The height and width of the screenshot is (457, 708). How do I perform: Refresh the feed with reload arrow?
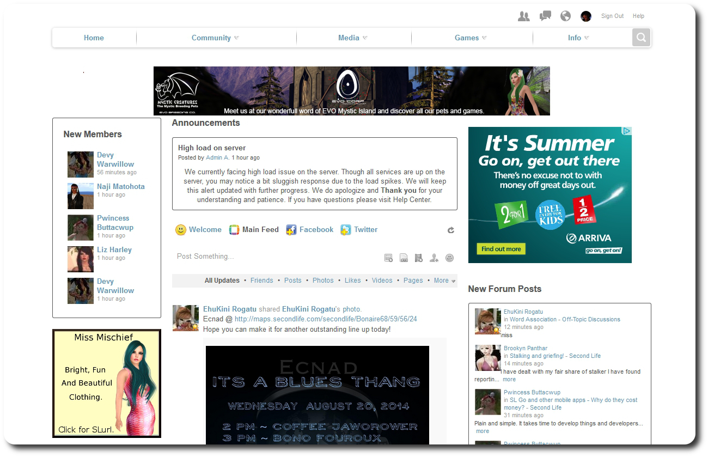tap(451, 230)
